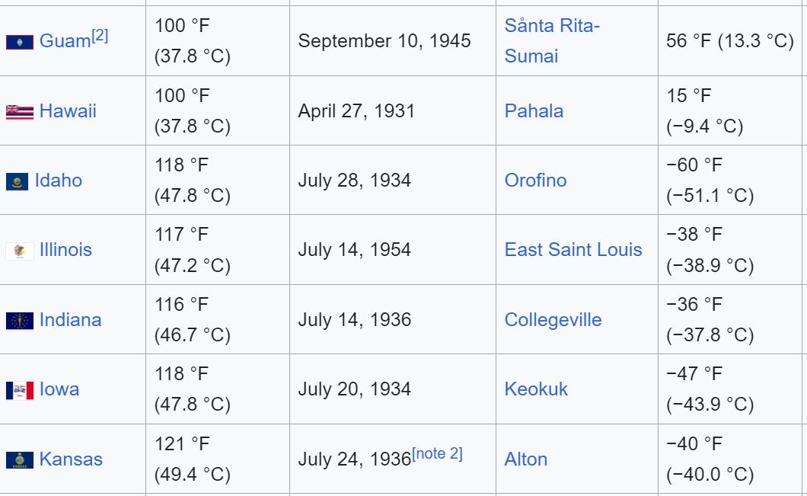Open the Iowa article link
The image size is (807, 496).
point(59,389)
